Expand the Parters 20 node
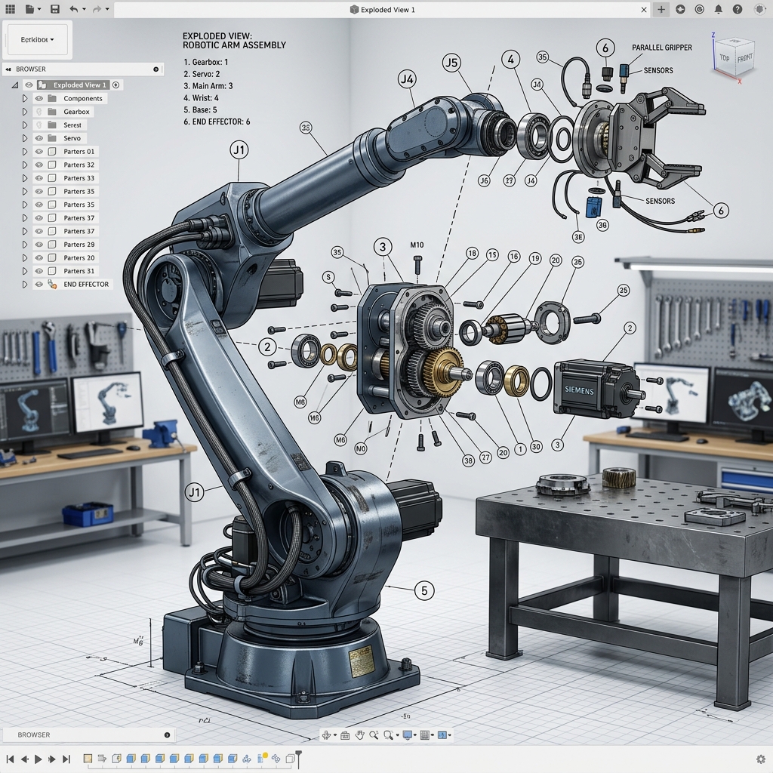Screen dimensions: 773x773 click(25, 257)
